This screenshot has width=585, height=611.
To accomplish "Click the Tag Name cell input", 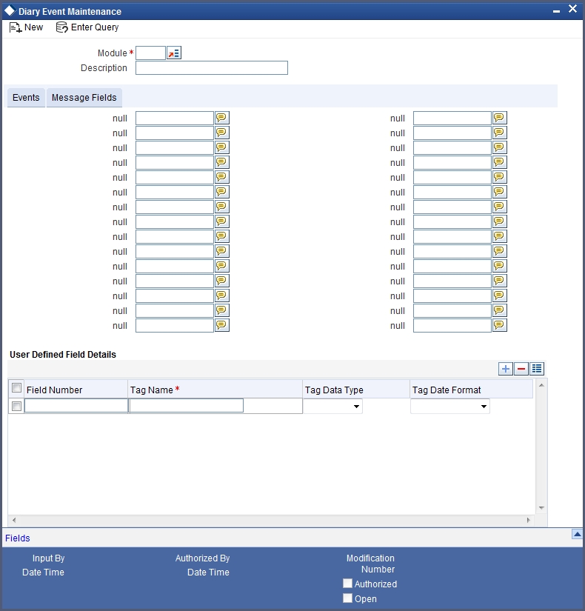I will (x=187, y=406).
